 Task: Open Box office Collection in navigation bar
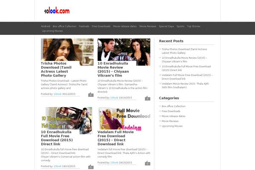(65, 26)
